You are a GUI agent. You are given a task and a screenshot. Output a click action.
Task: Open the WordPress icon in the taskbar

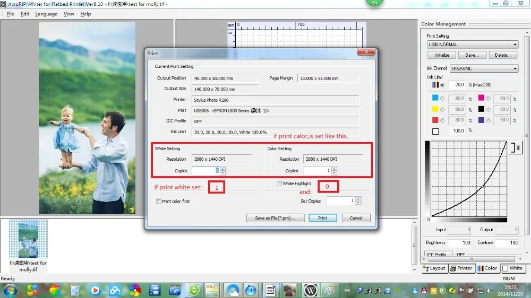pos(310,290)
